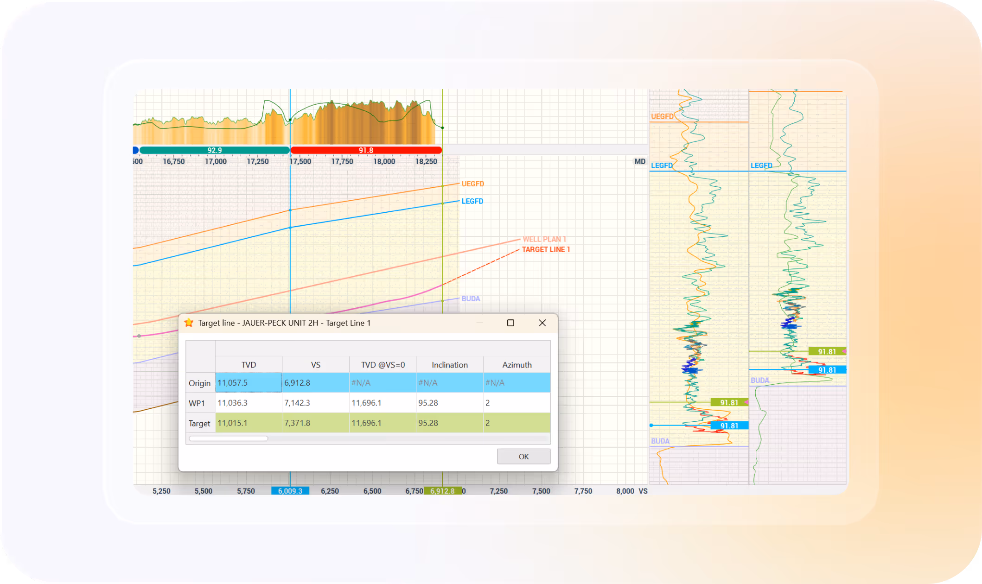Click the star icon in the dialog title bar
The width and height of the screenshot is (982, 584).
(189, 323)
